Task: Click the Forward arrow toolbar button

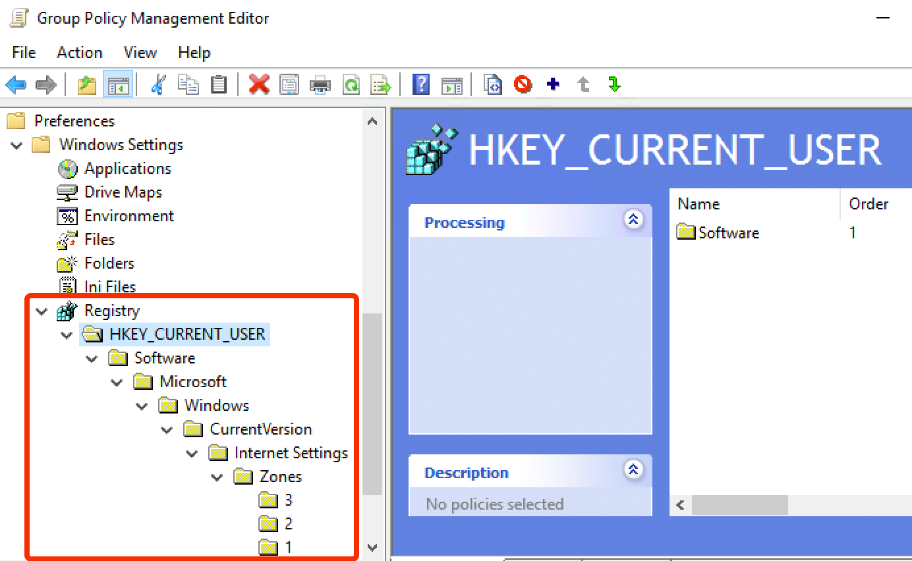Action: coord(45,84)
